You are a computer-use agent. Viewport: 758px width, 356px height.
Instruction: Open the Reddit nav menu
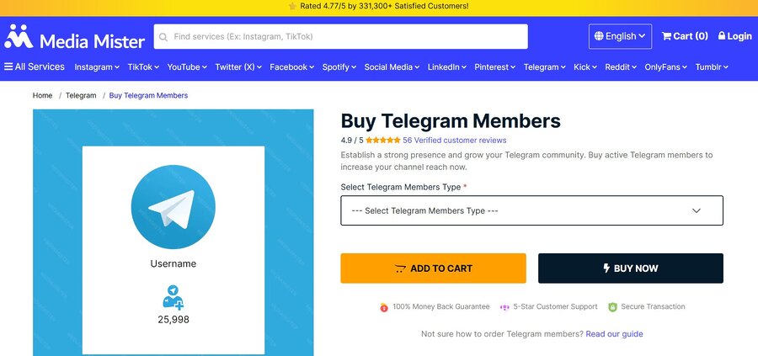(x=622, y=67)
